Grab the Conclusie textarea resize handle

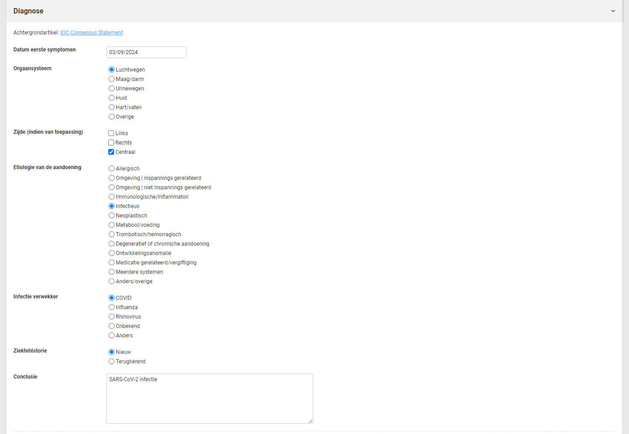[310, 421]
